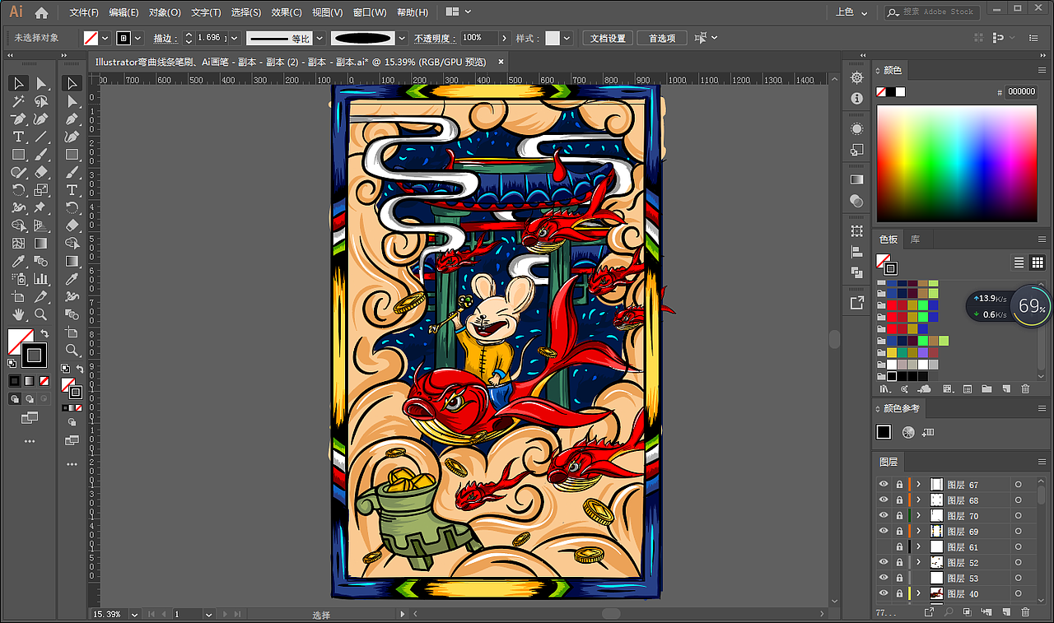Open the 效果(C) menu

287,12
